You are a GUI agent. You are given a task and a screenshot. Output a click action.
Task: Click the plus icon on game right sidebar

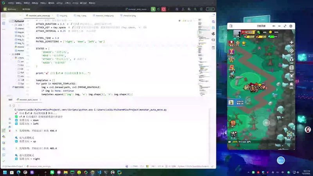coord(291,42)
